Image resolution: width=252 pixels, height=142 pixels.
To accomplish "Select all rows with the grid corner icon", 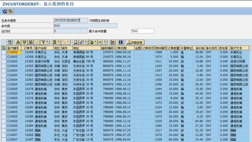I will point(3,48).
